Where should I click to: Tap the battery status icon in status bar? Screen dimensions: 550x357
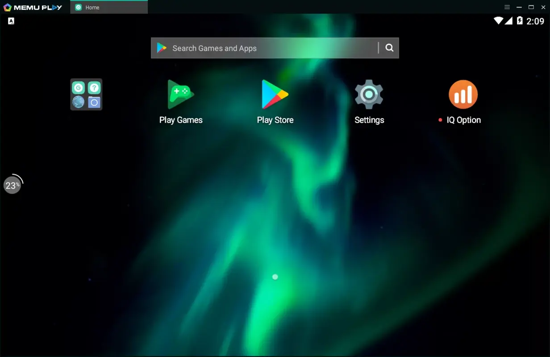[x=519, y=21]
